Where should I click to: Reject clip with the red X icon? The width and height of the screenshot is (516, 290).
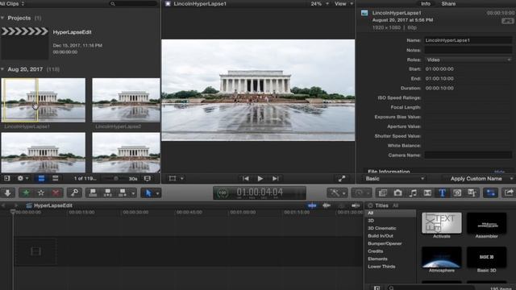click(x=56, y=193)
